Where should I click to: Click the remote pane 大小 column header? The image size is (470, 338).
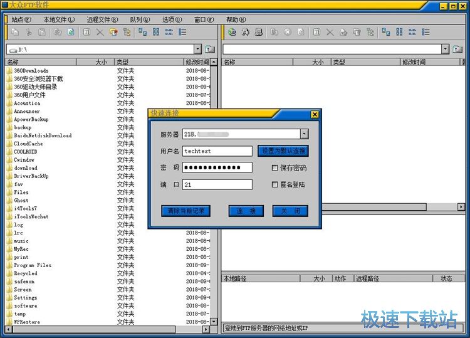312,62
